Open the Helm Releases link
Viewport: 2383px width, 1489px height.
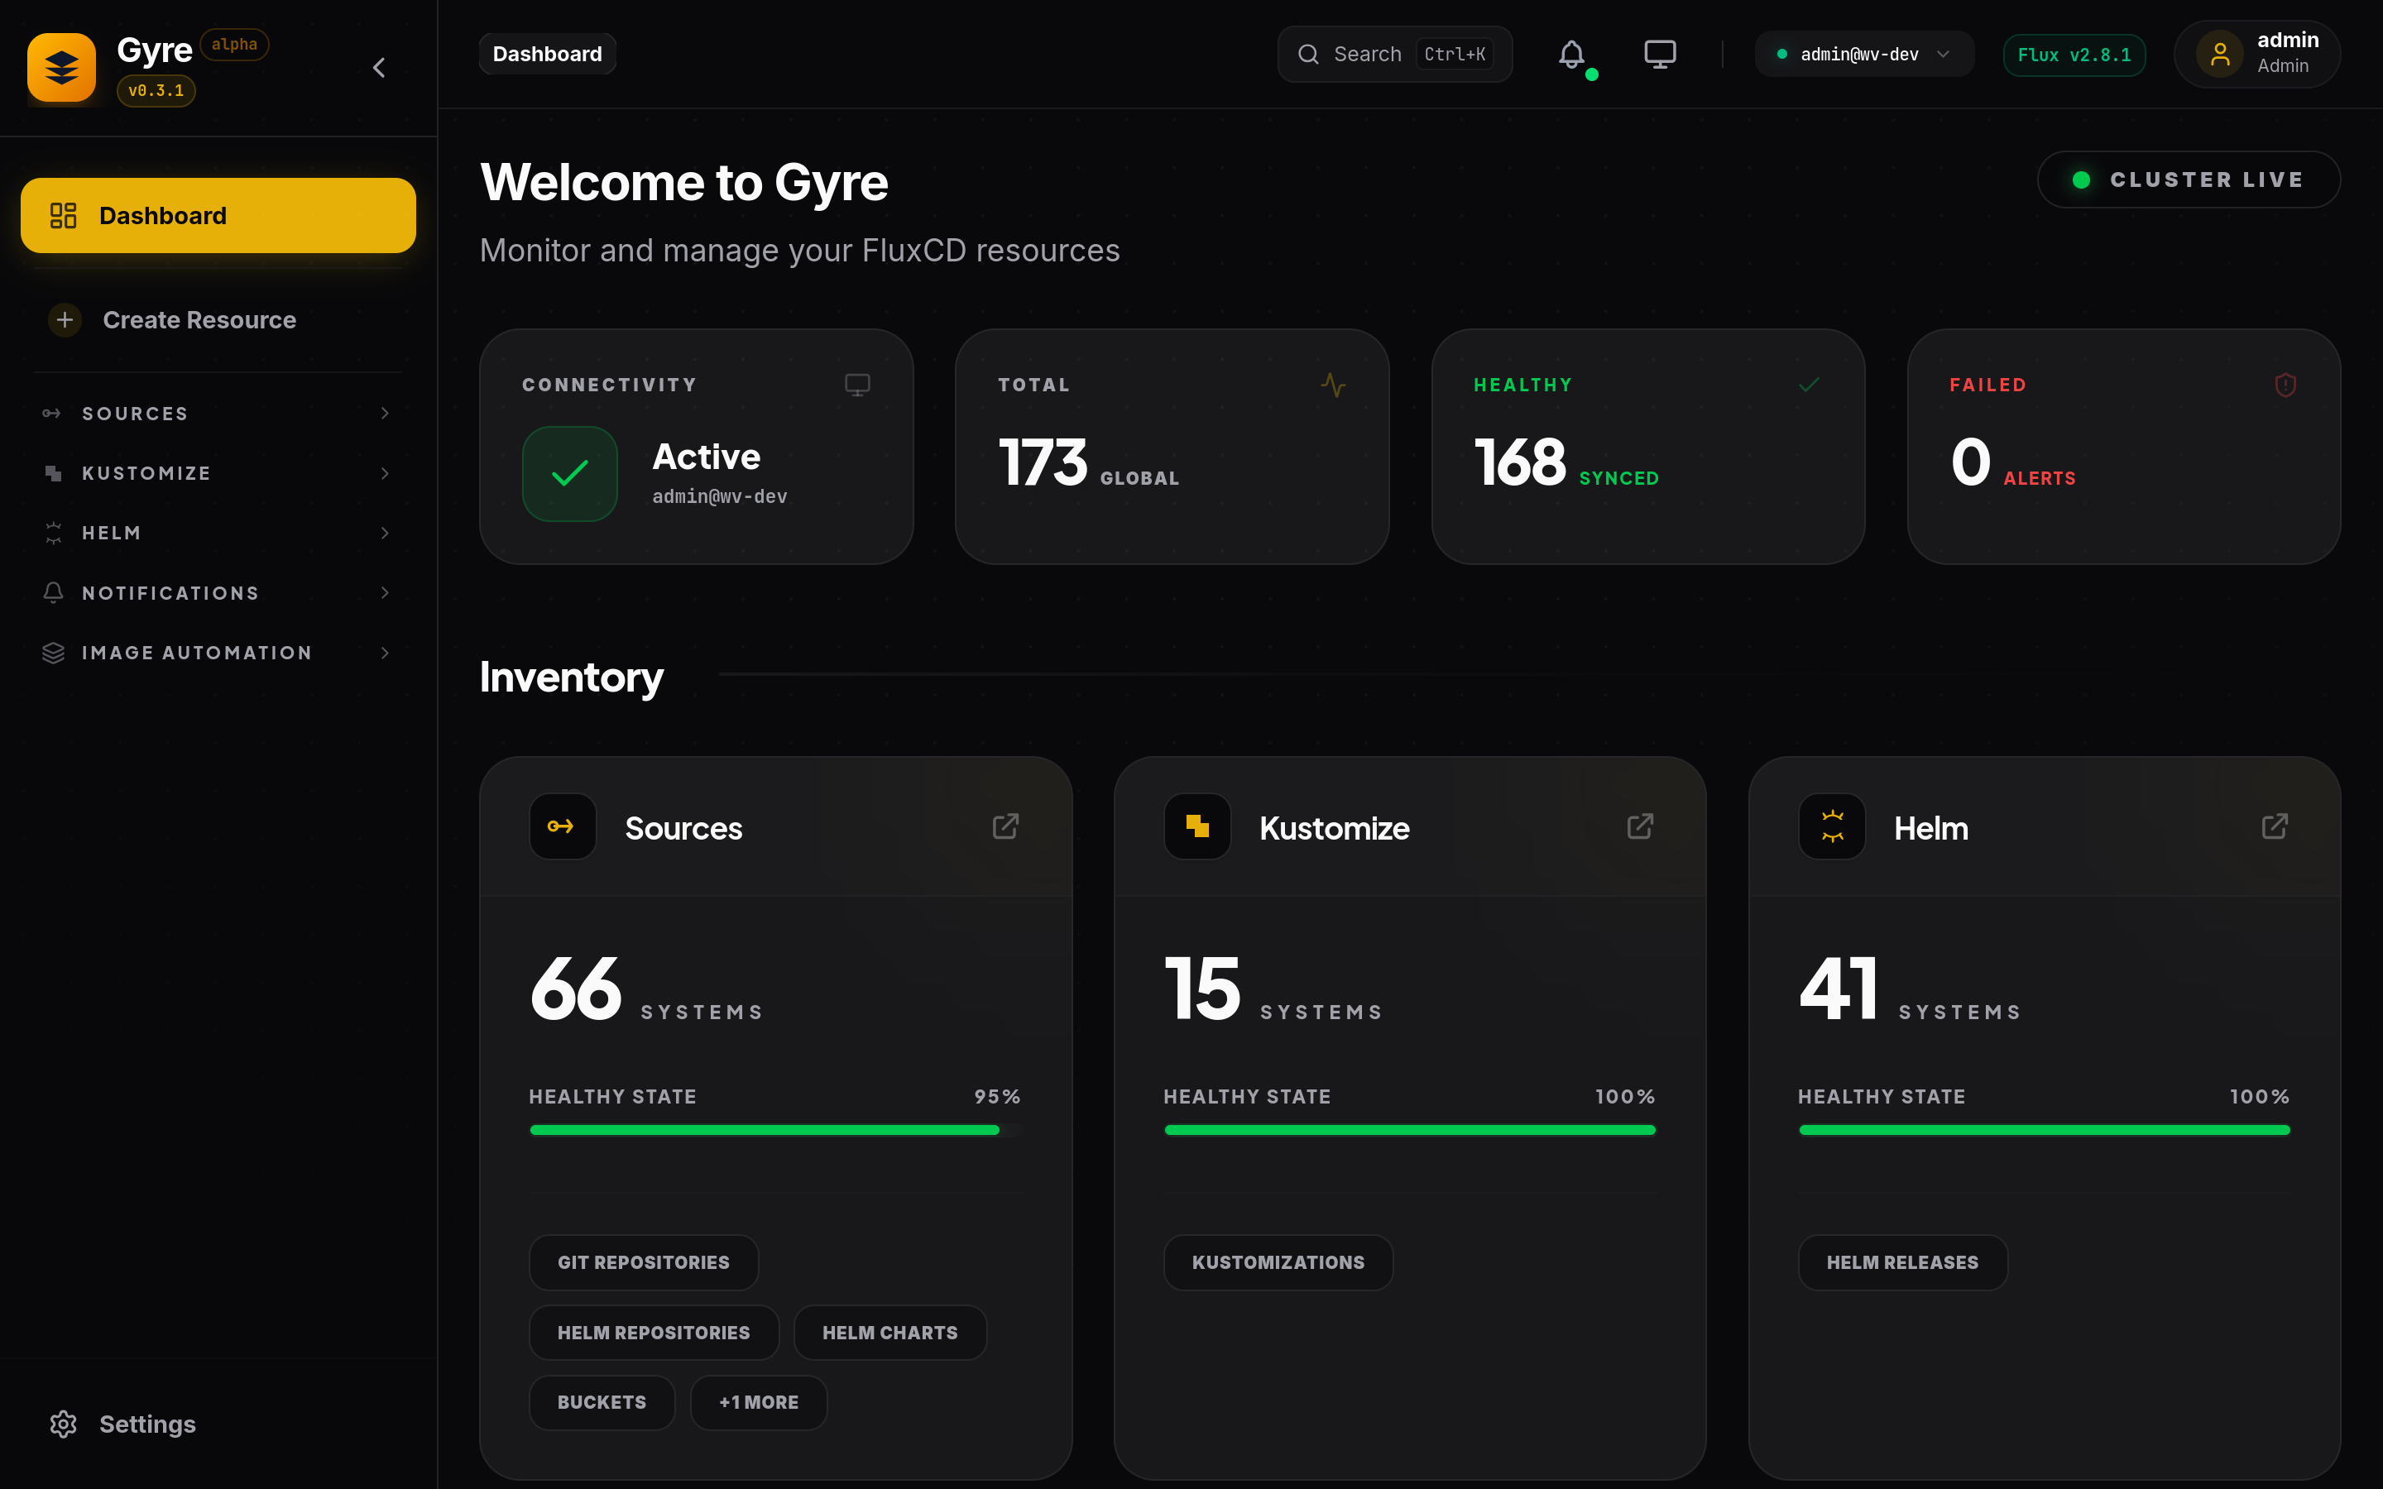1901,1262
